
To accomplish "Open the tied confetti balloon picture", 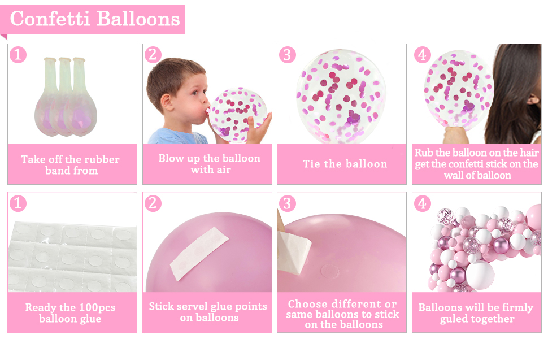I will tap(342, 94).
